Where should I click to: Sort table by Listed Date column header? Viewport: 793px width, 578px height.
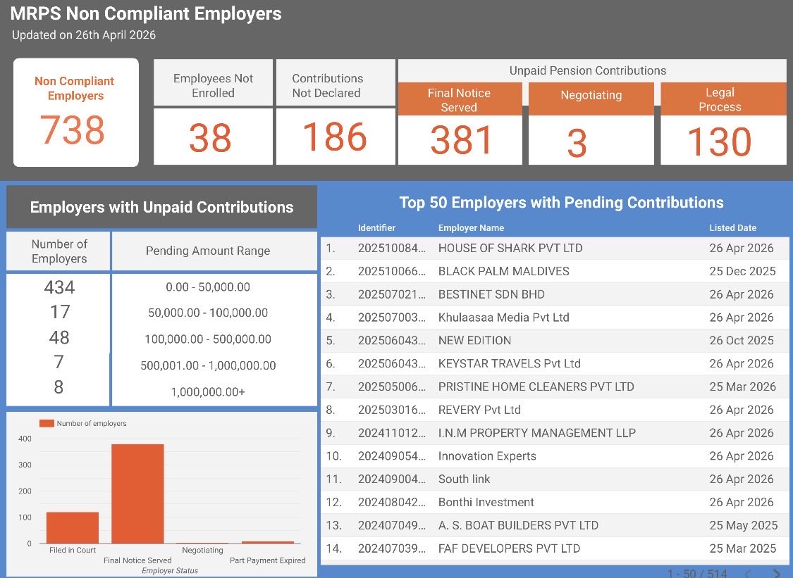[733, 228]
